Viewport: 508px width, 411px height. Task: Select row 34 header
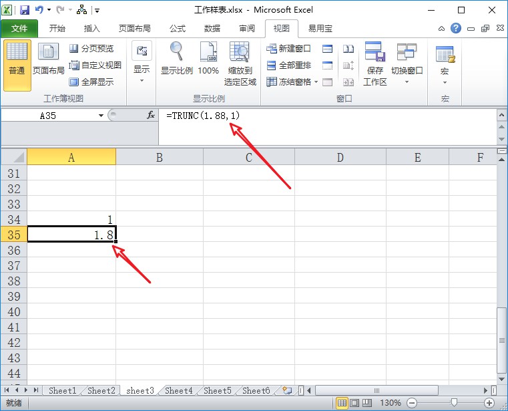click(14, 219)
